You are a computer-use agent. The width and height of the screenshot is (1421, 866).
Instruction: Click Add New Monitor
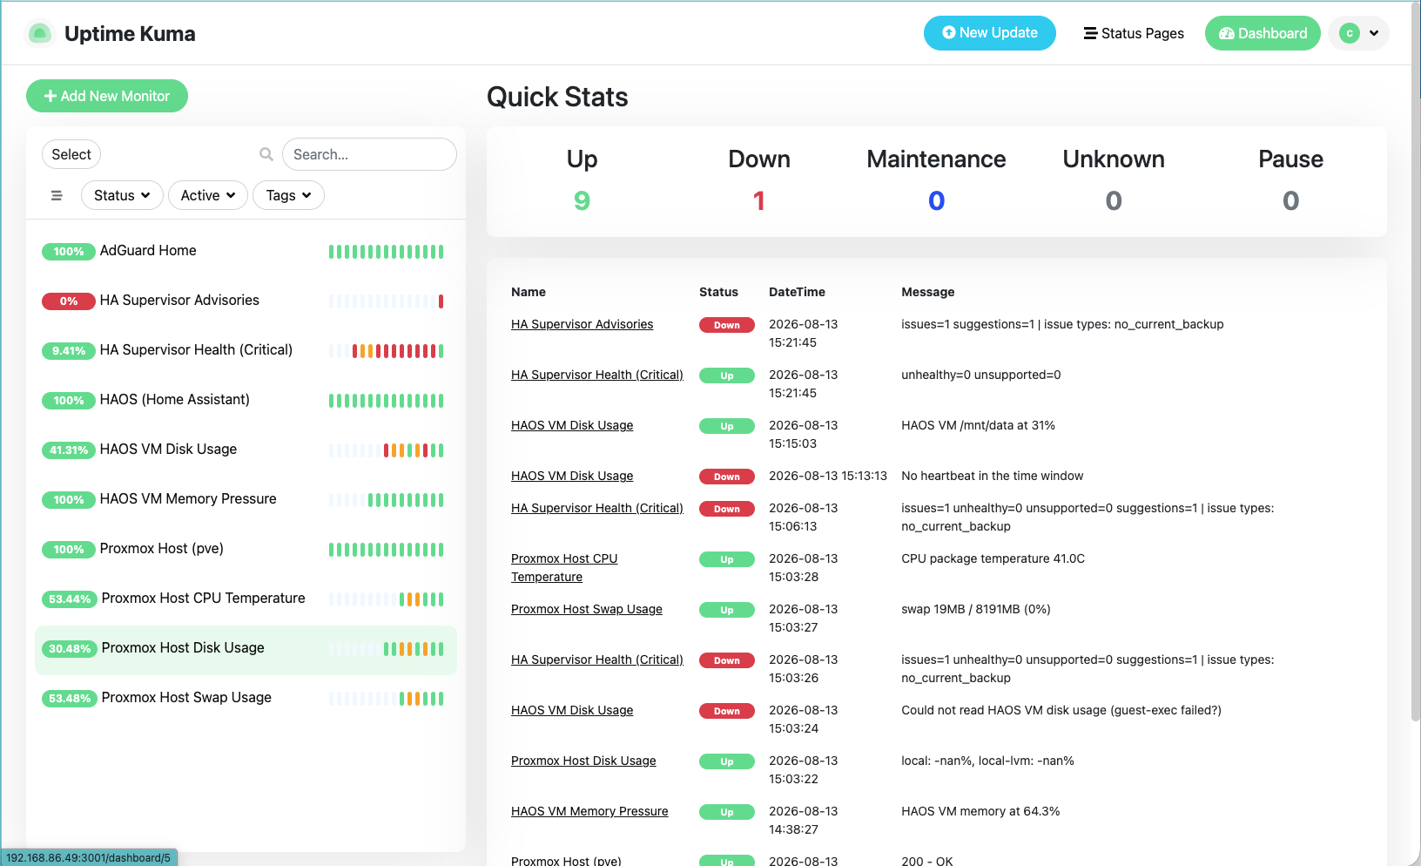[107, 96]
